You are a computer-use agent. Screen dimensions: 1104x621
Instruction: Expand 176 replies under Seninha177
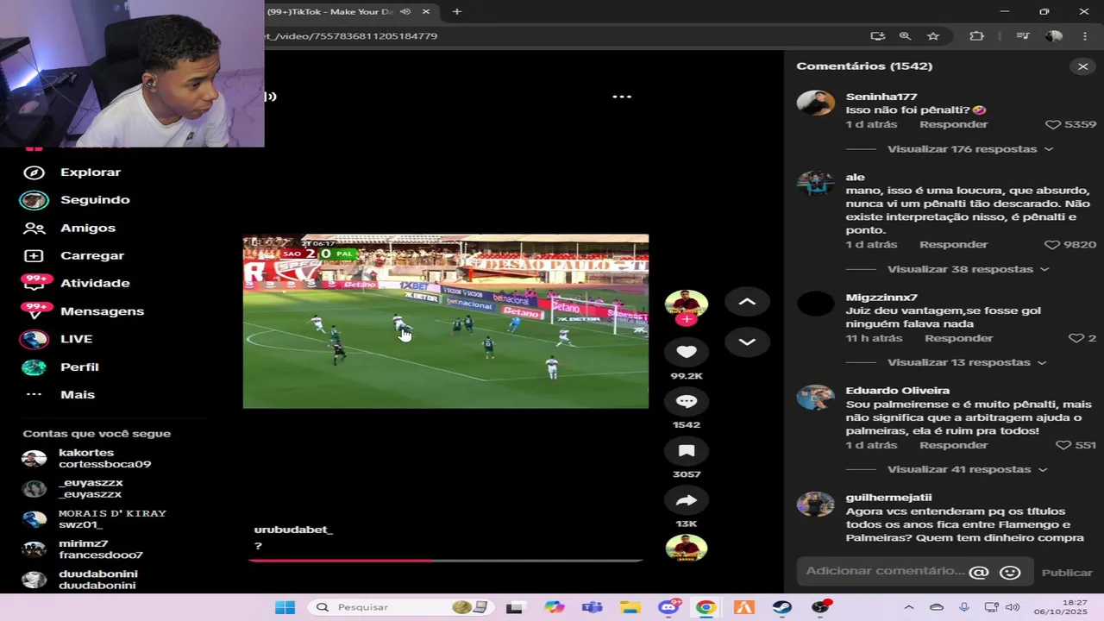click(x=970, y=149)
